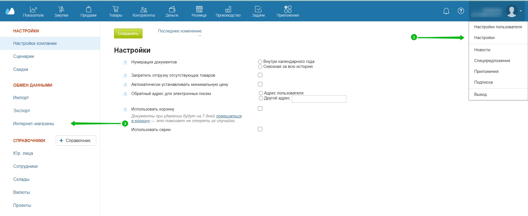Show hint for Нумерация документов
The width and height of the screenshot is (528, 216).
(125, 62)
